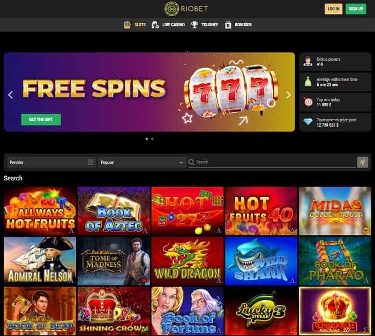Open the Bonuses gift icon
The image size is (375, 336).
228,25
